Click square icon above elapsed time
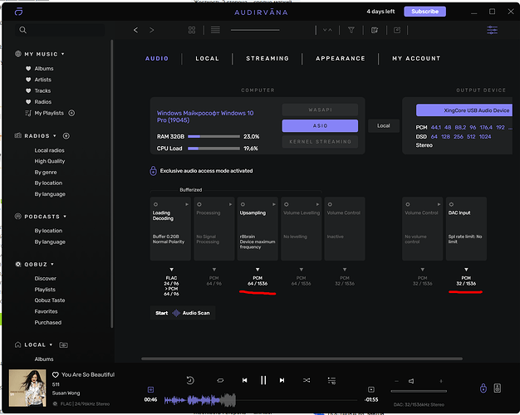520x415 pixels. 150,389
